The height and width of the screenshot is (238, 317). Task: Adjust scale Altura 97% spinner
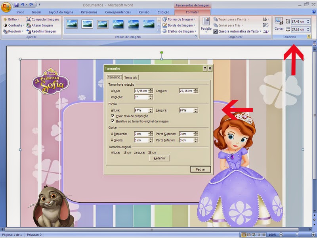151,110
